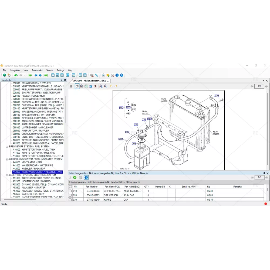The image size is (270, 270).
Task: Collapse the BRENNSTOFF SYSTEM / FUEL SYSTEM node
Action: tap(7, 147)
